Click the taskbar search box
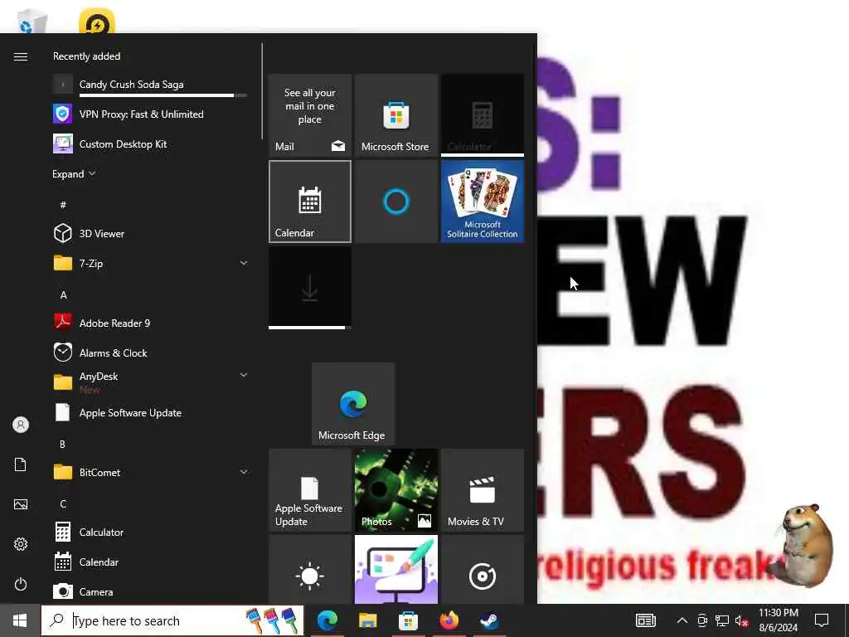 [172, 620]
